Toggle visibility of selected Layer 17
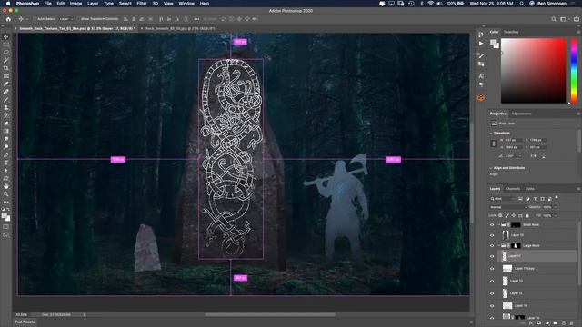Screen dimensions: 582x327 click(492, 256)
